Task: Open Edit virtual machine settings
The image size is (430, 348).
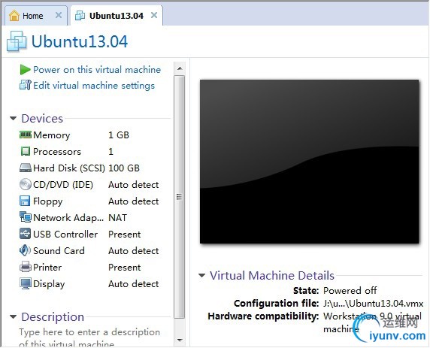Action: [x=94, y=86]
